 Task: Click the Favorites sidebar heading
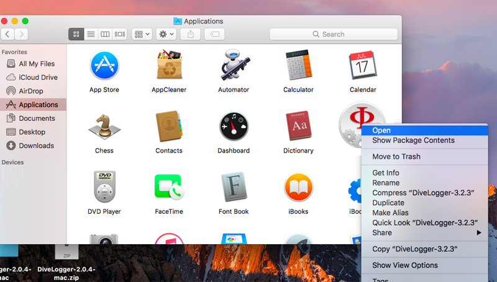14,52
